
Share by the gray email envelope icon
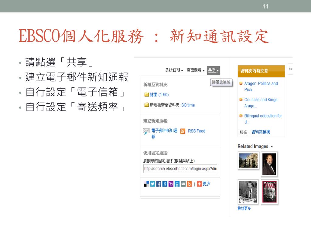click(183, 184)
